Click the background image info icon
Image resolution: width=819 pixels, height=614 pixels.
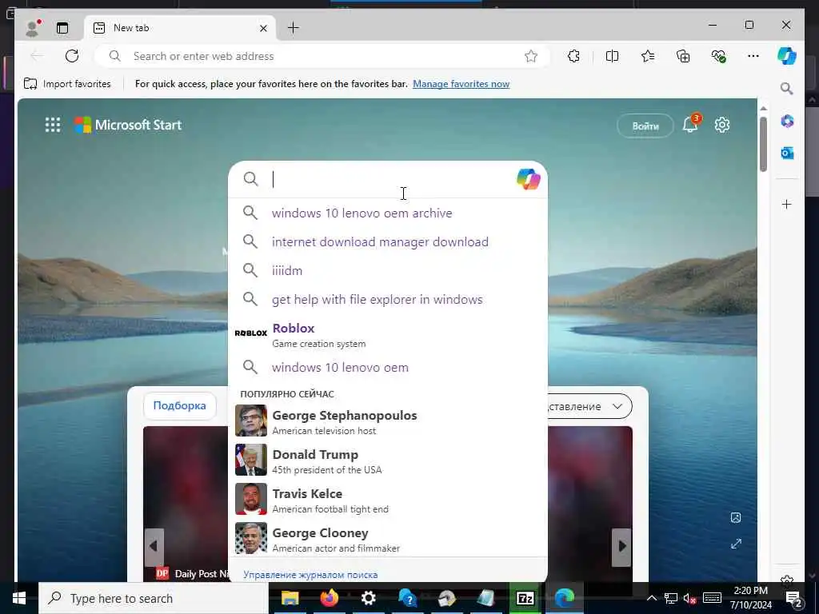[x=736, y=517]
